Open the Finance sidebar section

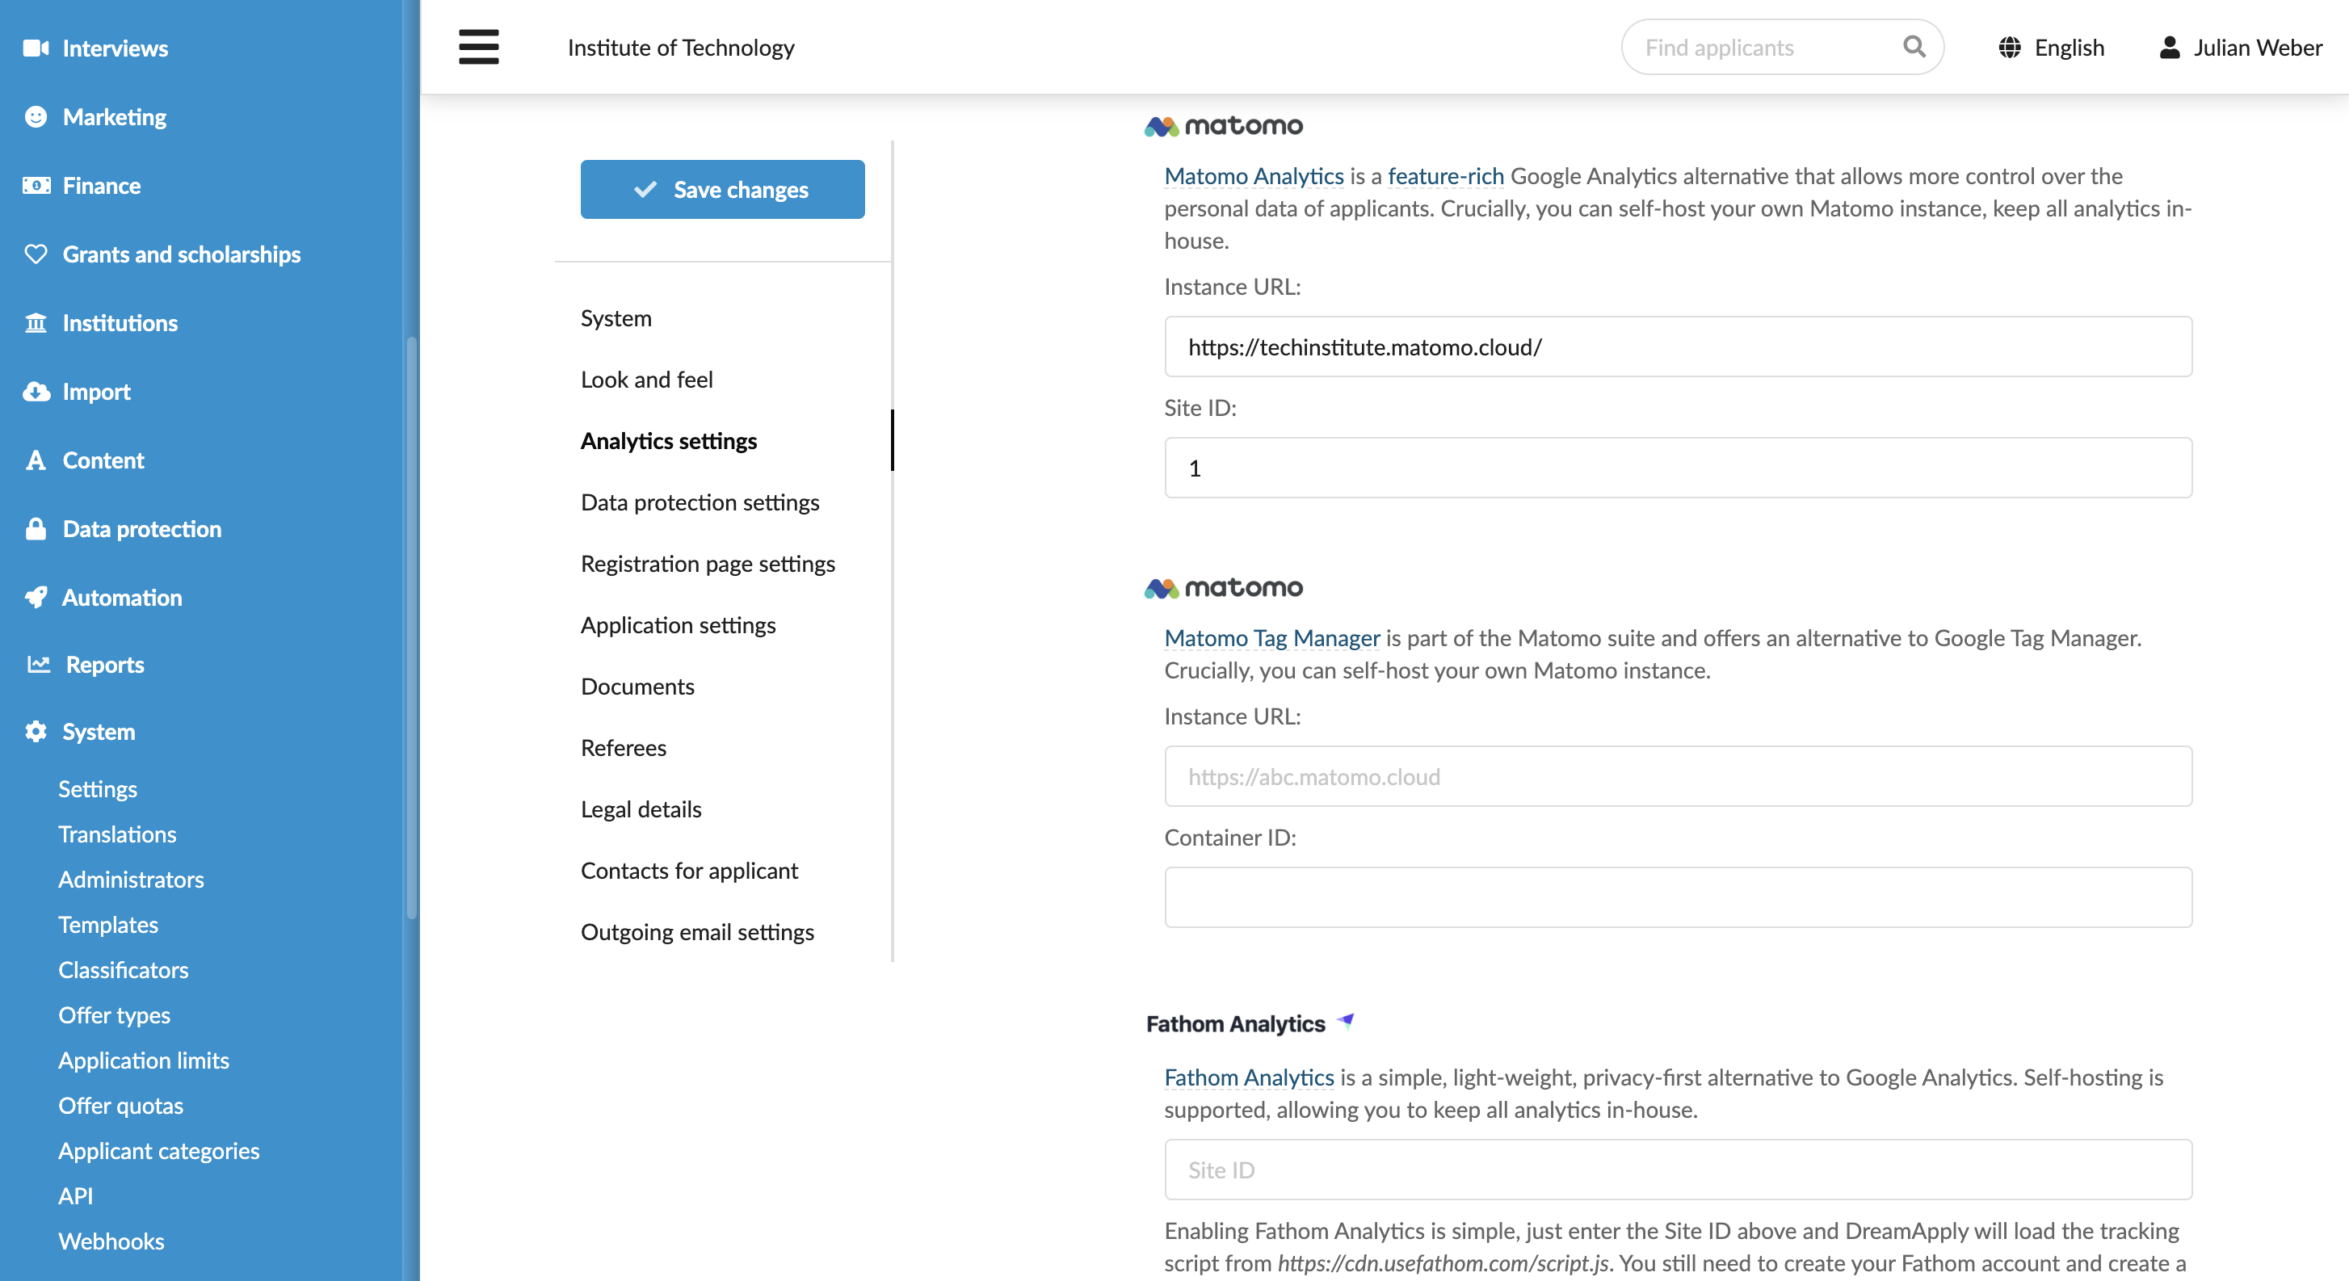pos(101,186)
